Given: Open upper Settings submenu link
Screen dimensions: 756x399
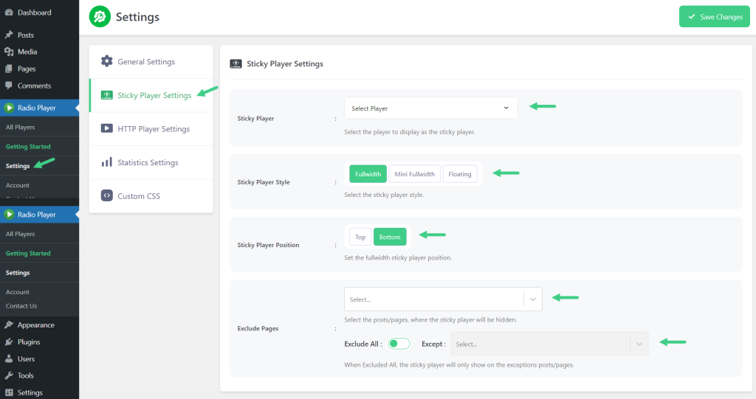Looking at the screenshot, I should (x=18, y=166).
